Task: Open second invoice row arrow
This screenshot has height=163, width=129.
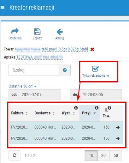Action: (x=118, y=138)
